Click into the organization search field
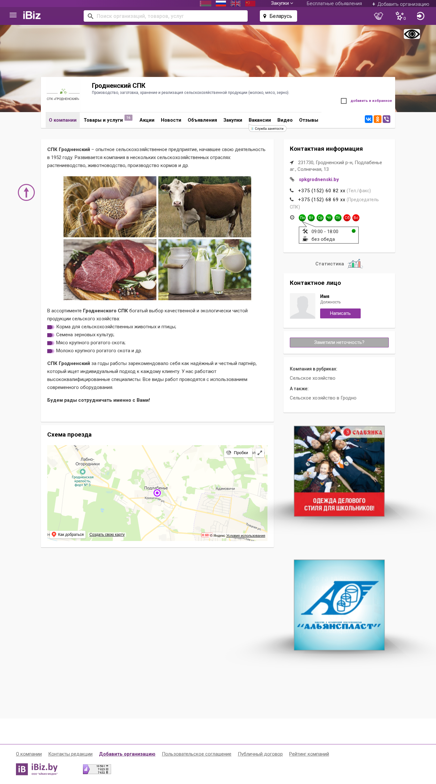 166,16
